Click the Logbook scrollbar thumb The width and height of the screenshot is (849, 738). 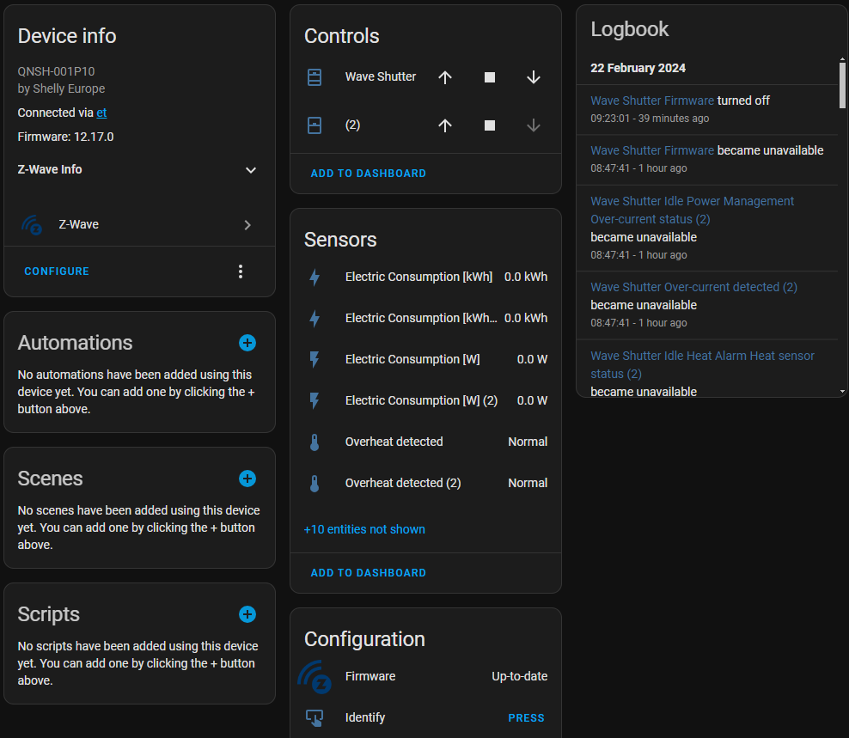point(842,85)
